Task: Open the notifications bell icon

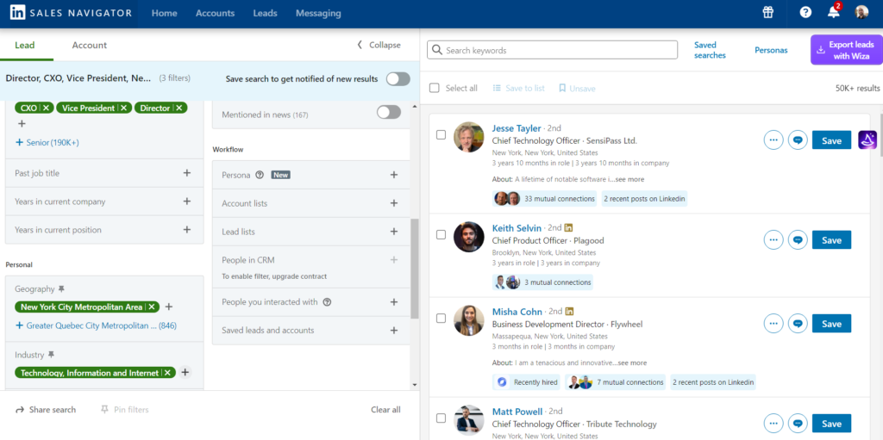Action: pyautogui.click(x=834, y=12)
